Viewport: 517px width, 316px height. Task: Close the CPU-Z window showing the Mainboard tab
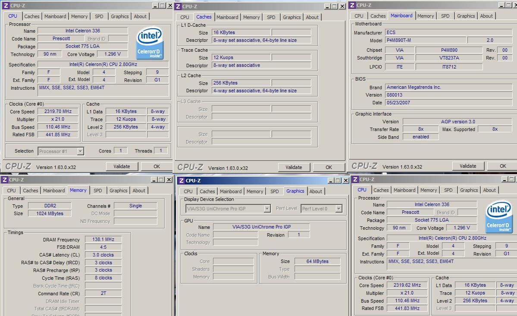513,5
